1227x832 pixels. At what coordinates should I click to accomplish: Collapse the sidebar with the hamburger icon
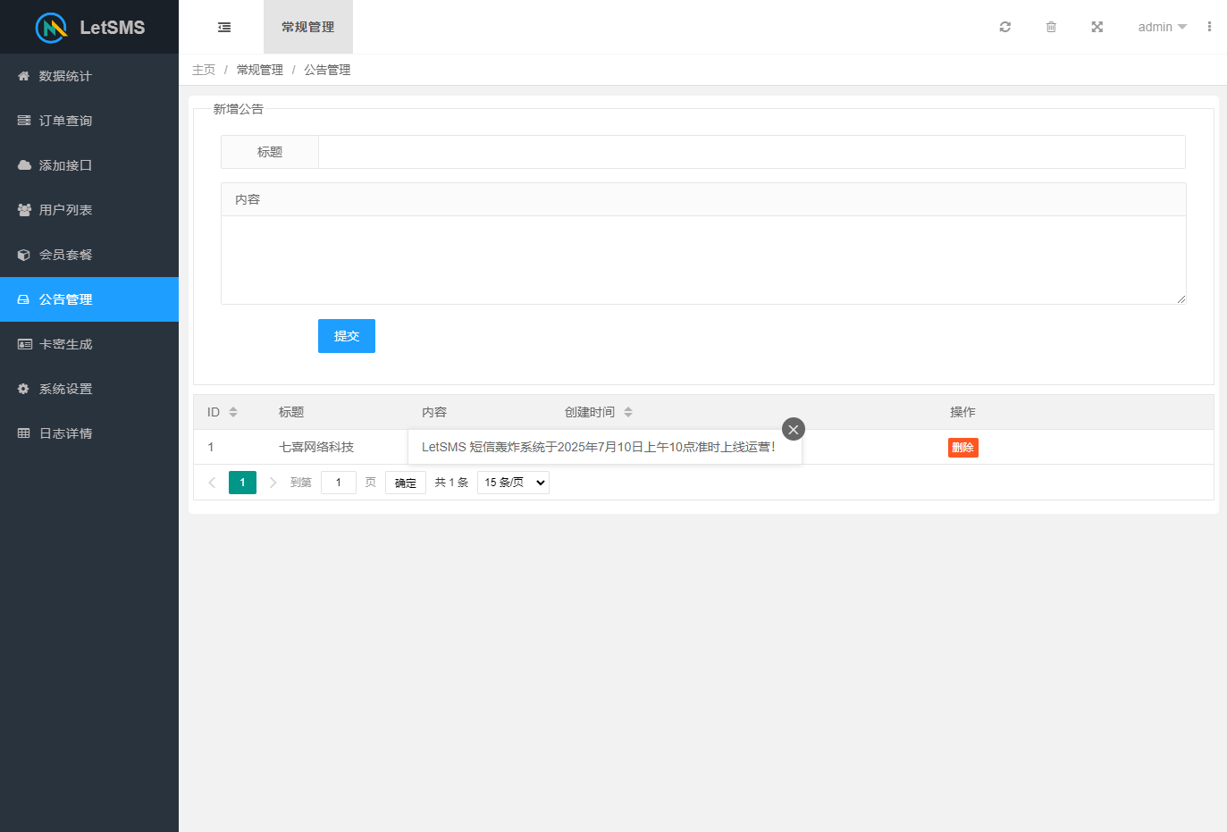[x=223, y=27]
